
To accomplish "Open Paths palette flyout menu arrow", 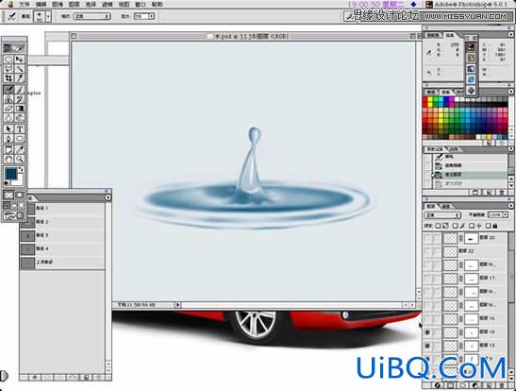I will pos(108,197).
